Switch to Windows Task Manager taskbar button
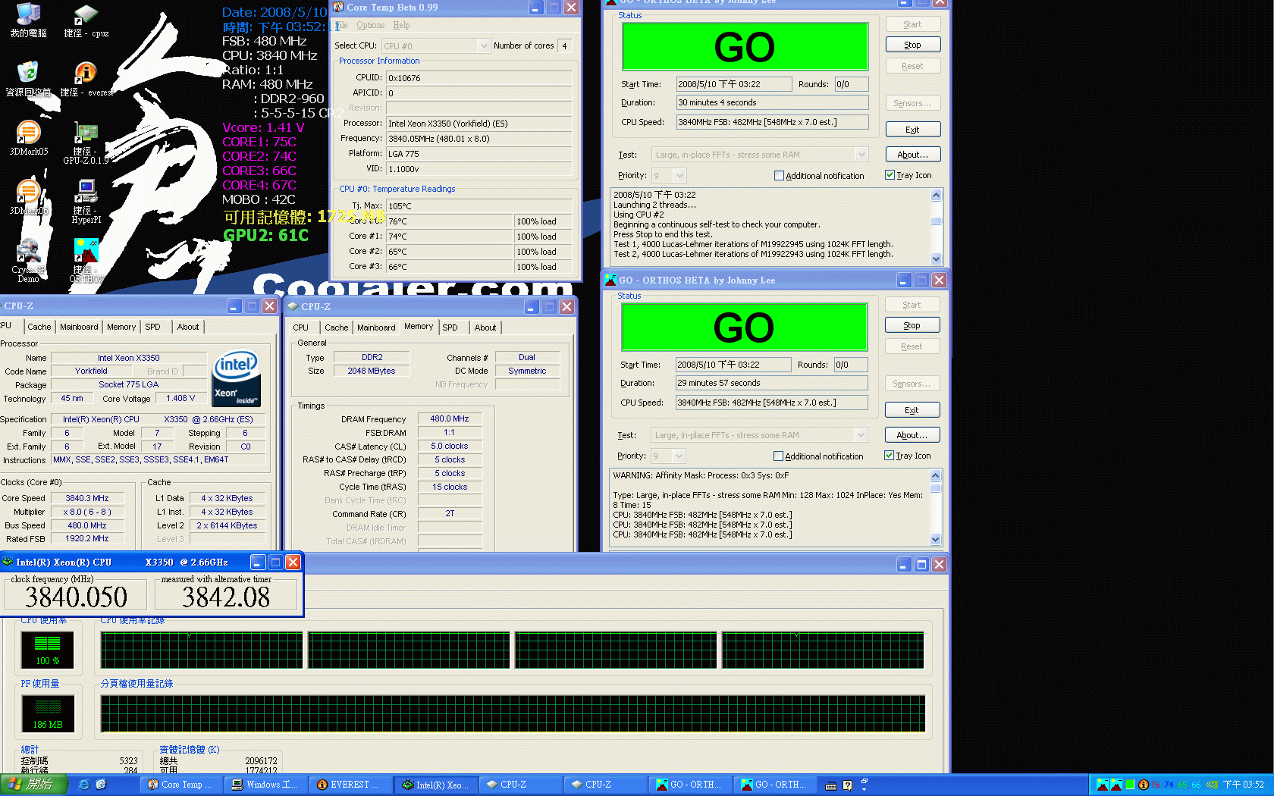The width and height of the screenshot is (1274, 796). (265, 785)
